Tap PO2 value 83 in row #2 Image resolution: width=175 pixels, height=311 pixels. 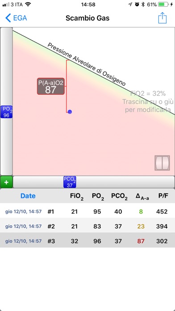97,226
